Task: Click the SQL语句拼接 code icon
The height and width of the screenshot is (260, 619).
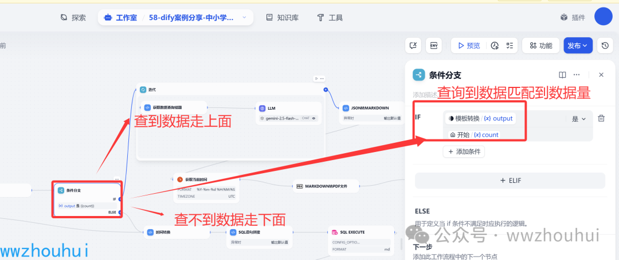Action: [x=233, y=233]
